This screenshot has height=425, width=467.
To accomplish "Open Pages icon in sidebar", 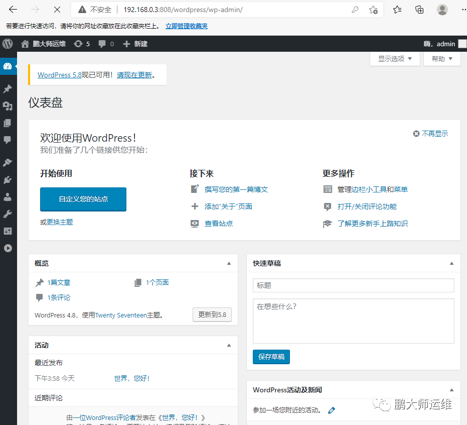I will 8,123.
